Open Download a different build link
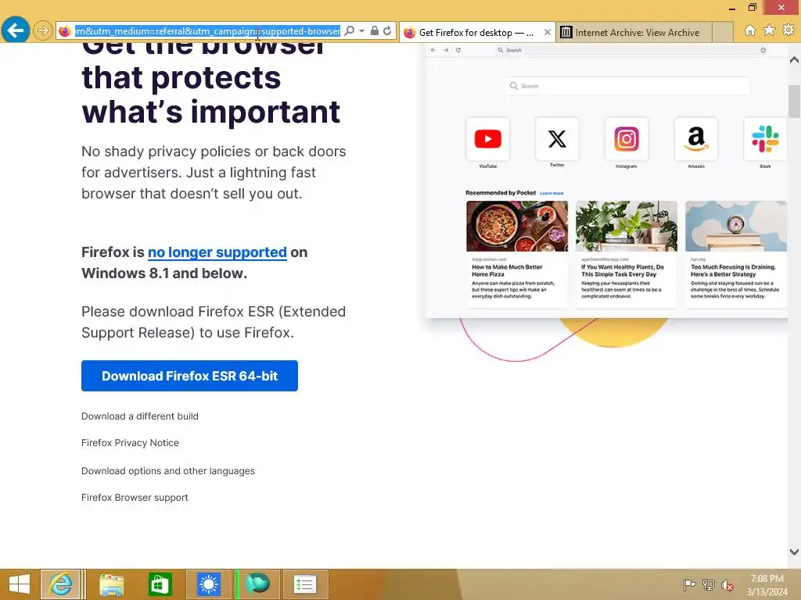The width and height of the screenshot is (801, 600). (x=140, y=416)
